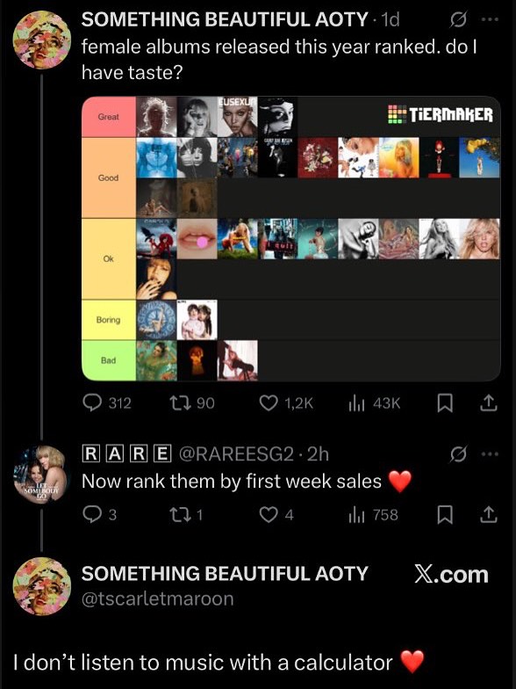This screenshot has width=516, height=689.
Task: Bookmark the RARE reply
Action: coord(445,515)
